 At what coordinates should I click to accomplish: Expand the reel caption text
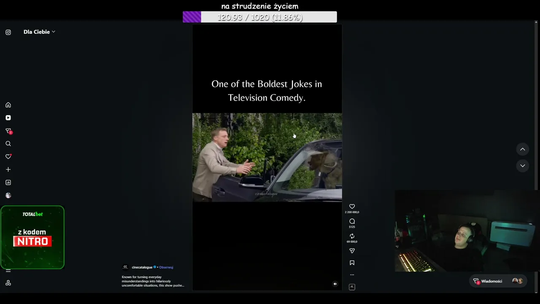tap(153, 281)
